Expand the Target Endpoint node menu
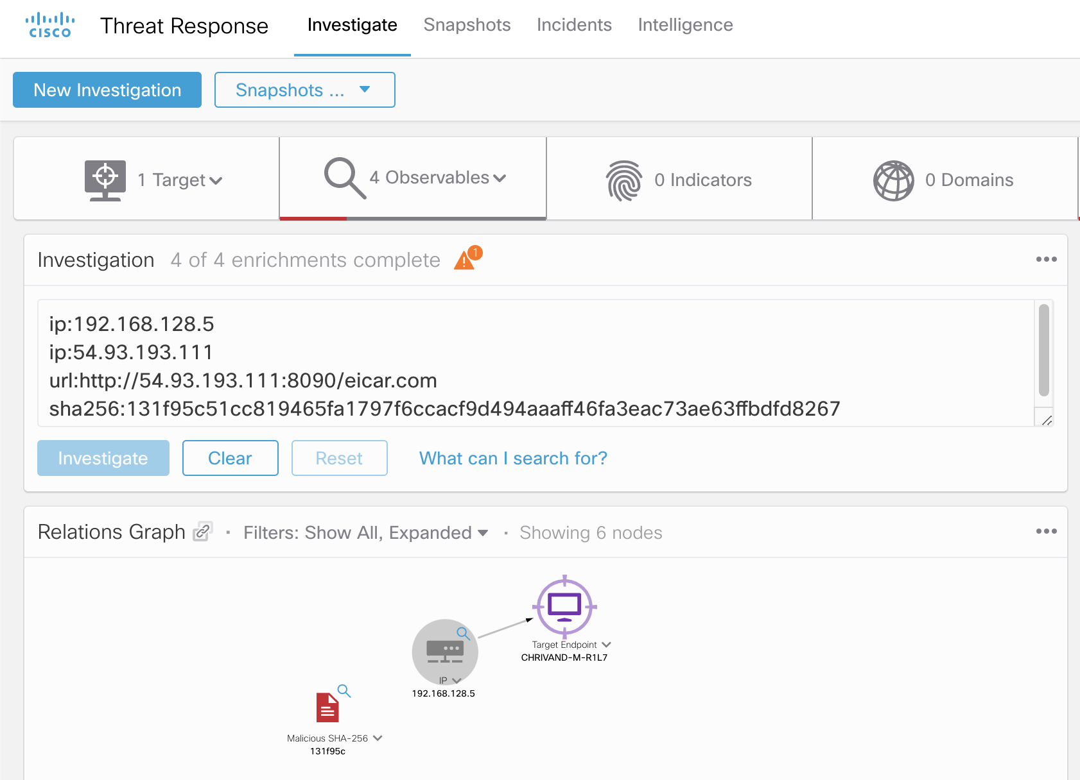Image resolution: width=1080 pixels, height=780 pixels. (606, 645)
